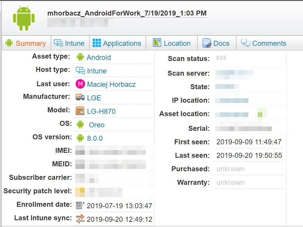Open the Maciej Horbacz user link

click(111, 84)
